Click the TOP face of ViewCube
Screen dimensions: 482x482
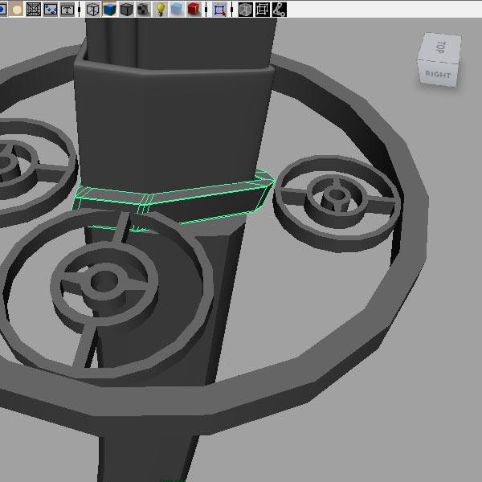440,47
